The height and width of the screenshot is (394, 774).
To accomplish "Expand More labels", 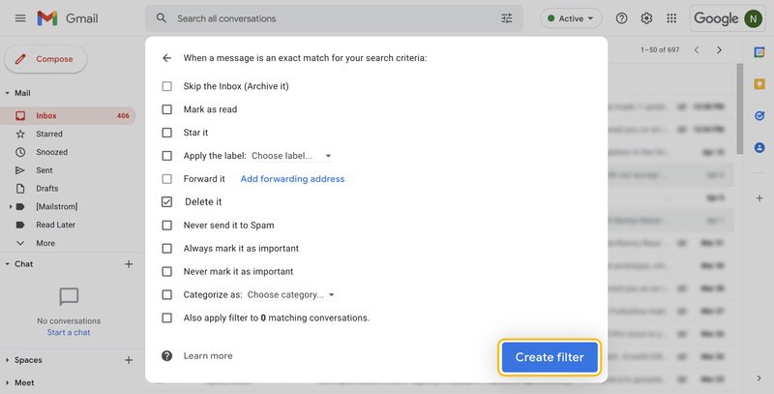I will point(45,243).
